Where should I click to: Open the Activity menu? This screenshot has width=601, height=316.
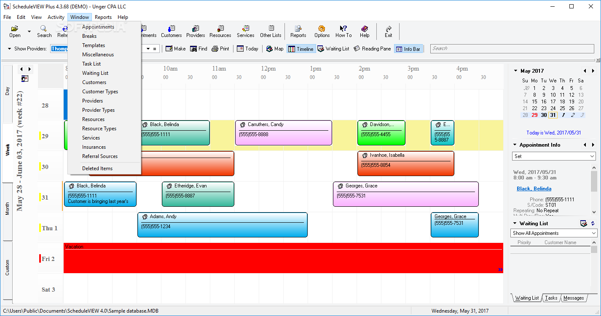[x=56, y=17]
